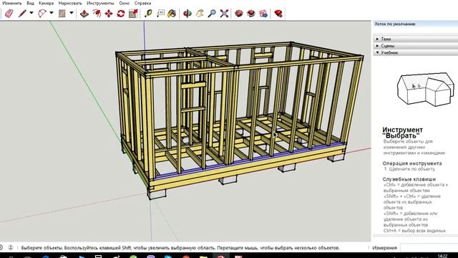Click the 'Инструмент "Выбрать"' heading
The height and width of the screenshot is (258, 458).
(402, 133)
